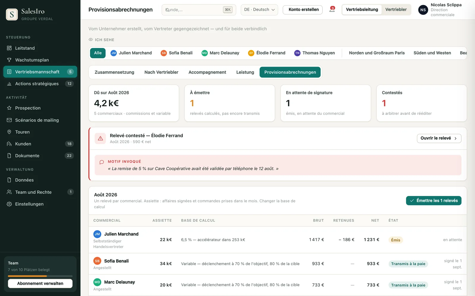Viewport: 475px width, 296px height.
Task: Open the Zusammensetzung tab
Action: click(114, 72)
